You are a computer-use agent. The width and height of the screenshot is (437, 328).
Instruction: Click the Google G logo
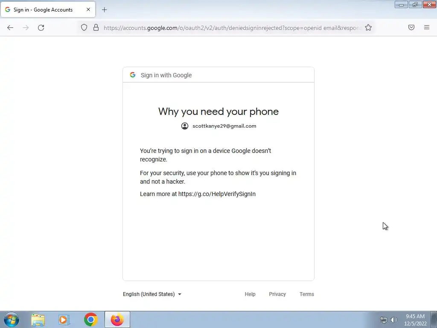pos(133,75)
